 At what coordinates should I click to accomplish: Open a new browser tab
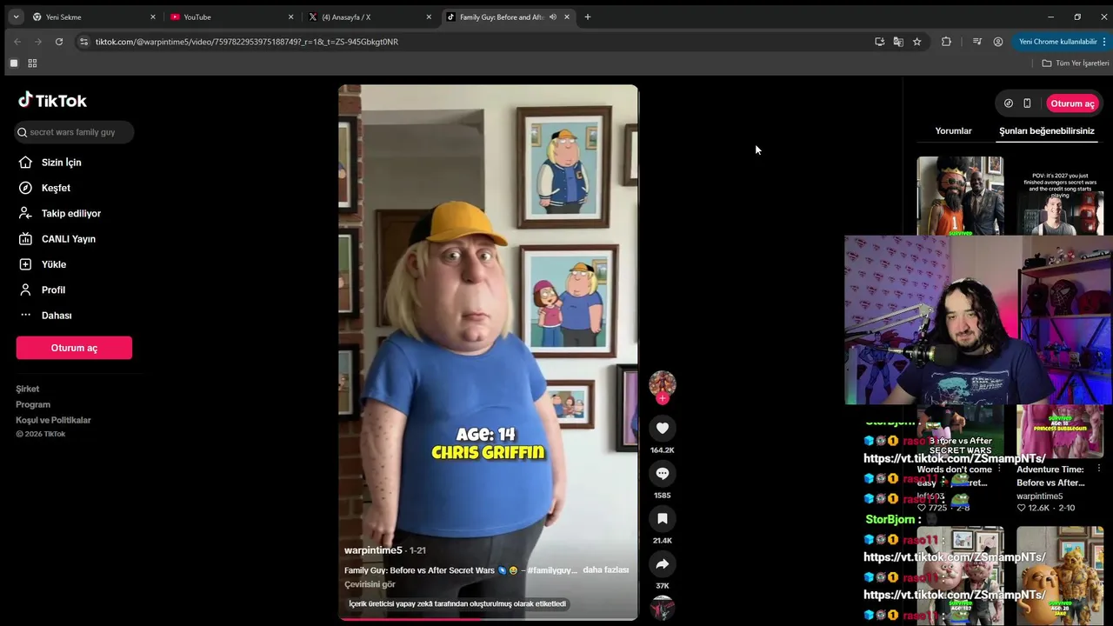588,17
